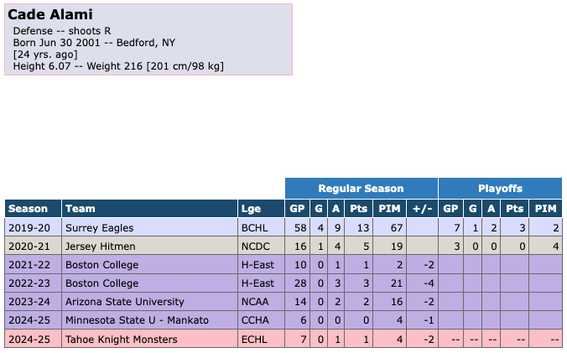Click the ECHL league link
Screen dimensions: 567x353
coord(253,339)
